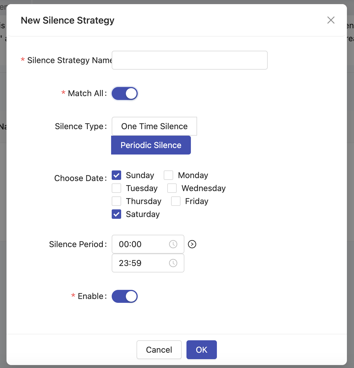Check the Thursday checkbox
The height and width of the screenshot is (368, 354).
tap(116, 201)
